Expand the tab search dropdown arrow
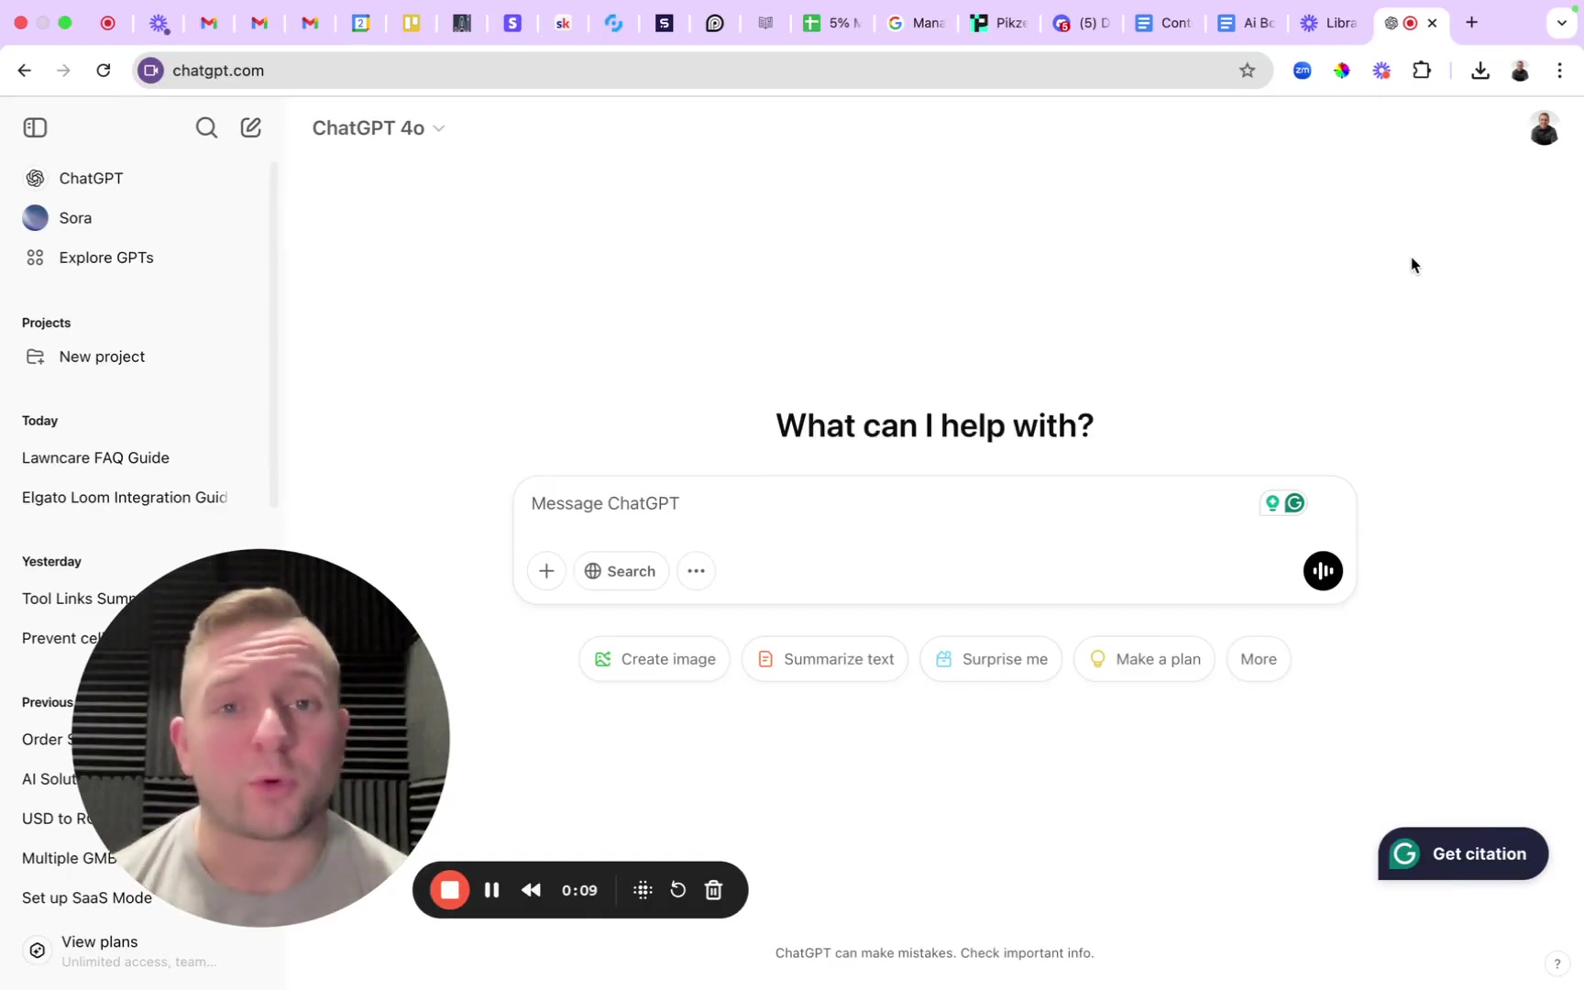 click(x=1562, y=23)
